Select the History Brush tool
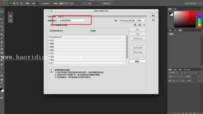This screenshot has height=114, width=203. [x=2, y=46]
